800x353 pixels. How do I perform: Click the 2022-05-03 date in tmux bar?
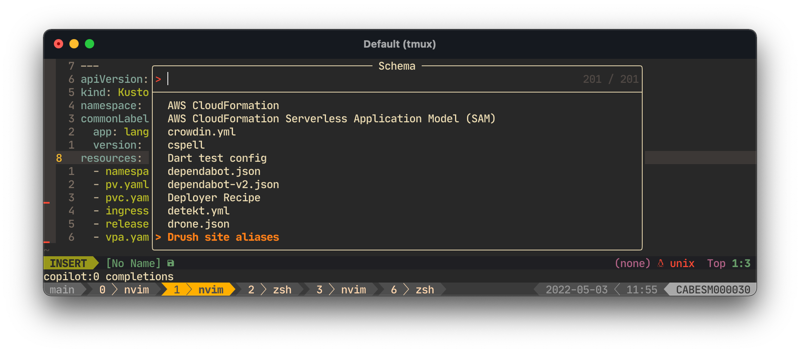coord(577,290)
